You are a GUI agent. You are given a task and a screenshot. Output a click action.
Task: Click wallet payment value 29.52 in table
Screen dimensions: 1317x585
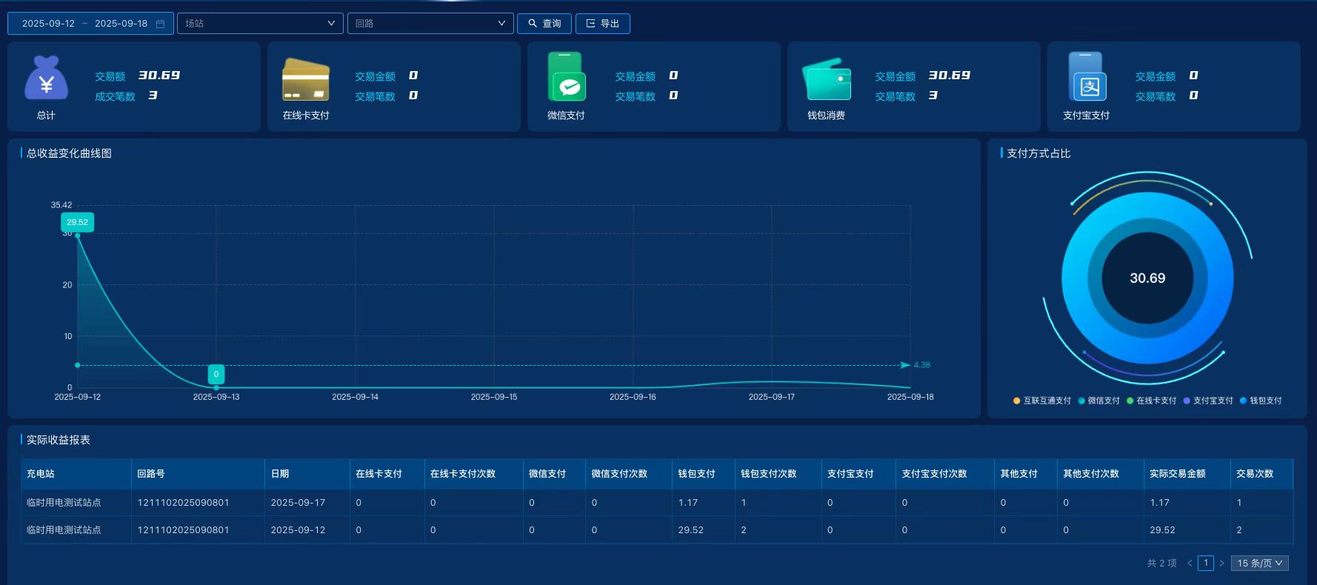[691, 530]
